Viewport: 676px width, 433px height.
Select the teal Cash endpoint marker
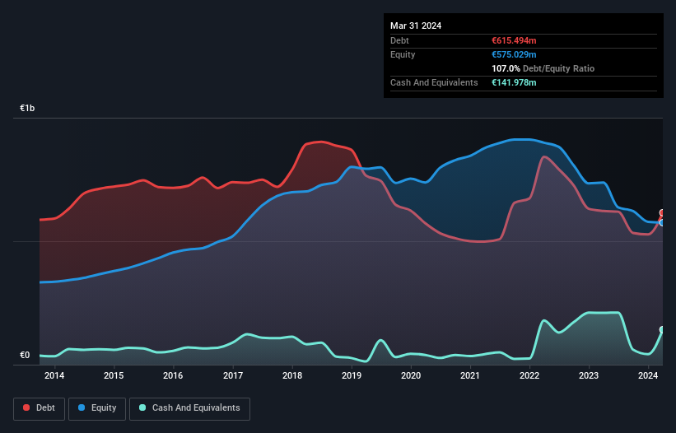click(662, 329)
